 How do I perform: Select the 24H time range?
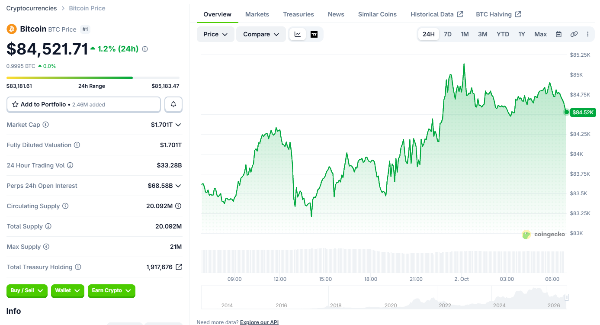429,34
